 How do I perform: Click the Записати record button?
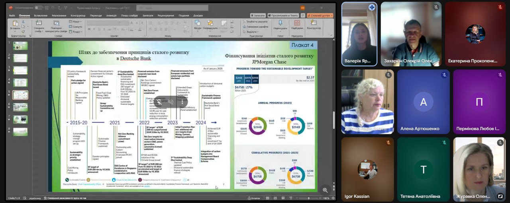pyautogui.click(x=257, y=15)
